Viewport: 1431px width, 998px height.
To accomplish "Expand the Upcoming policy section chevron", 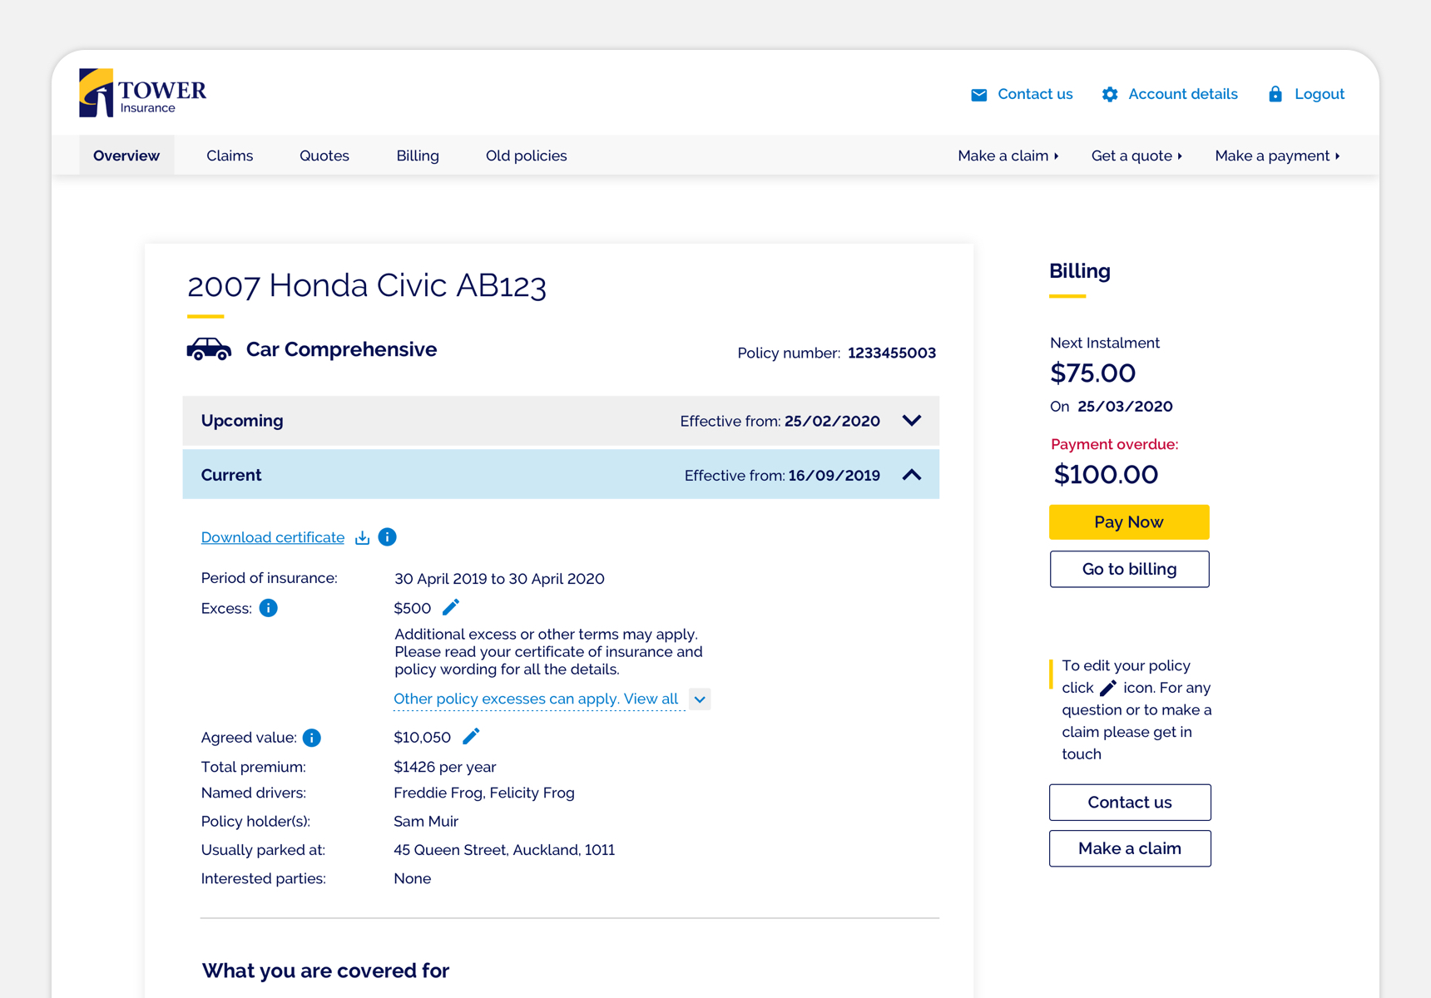I will (912, 421).
